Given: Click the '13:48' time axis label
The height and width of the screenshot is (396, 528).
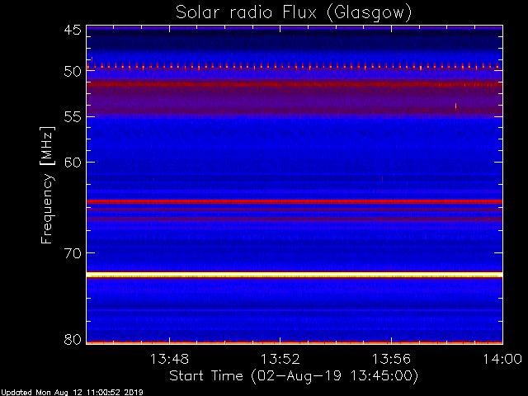Looking at the screenshot, I should click(169, 359).
